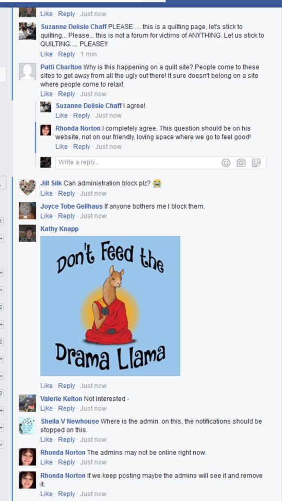Image resolution: width=282 pixels, height=501 pixels.
Task: Click Kathy Knapp's profile picture
Action: pos(27,233)
